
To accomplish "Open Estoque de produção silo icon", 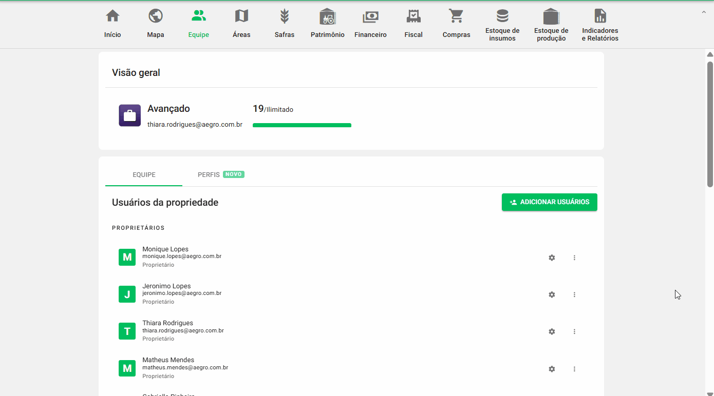I will pos(551,16).
